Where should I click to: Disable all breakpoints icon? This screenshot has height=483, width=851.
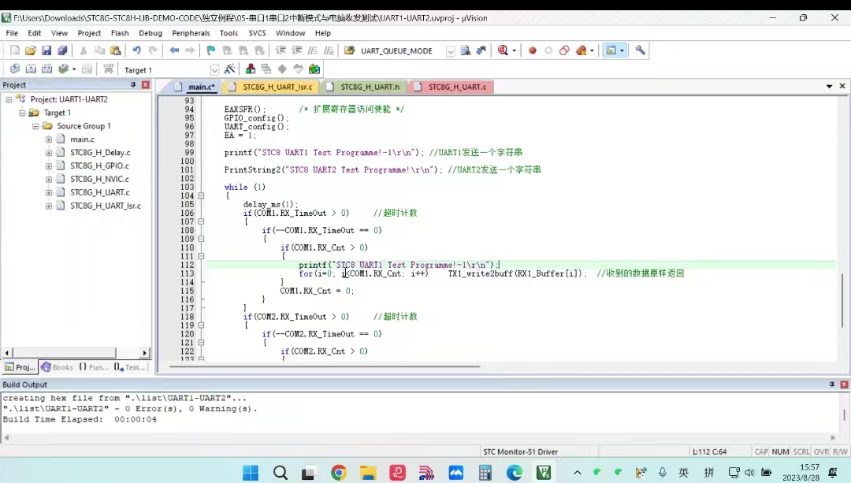click(x=564, y=50)
